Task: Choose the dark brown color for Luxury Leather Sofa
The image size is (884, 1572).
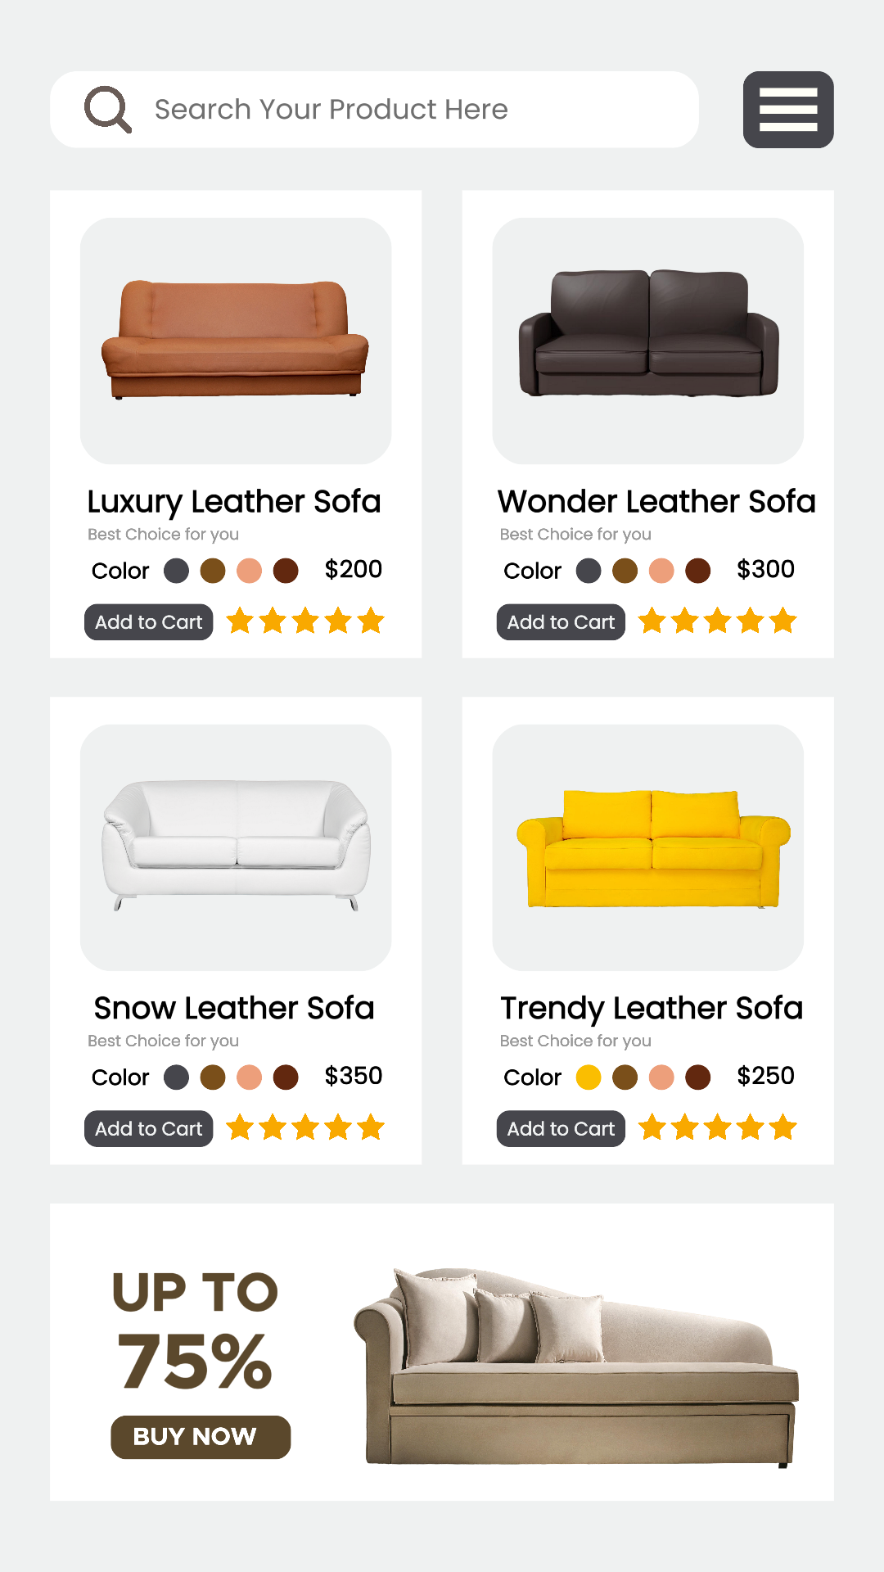Action: tap(286, 571)
